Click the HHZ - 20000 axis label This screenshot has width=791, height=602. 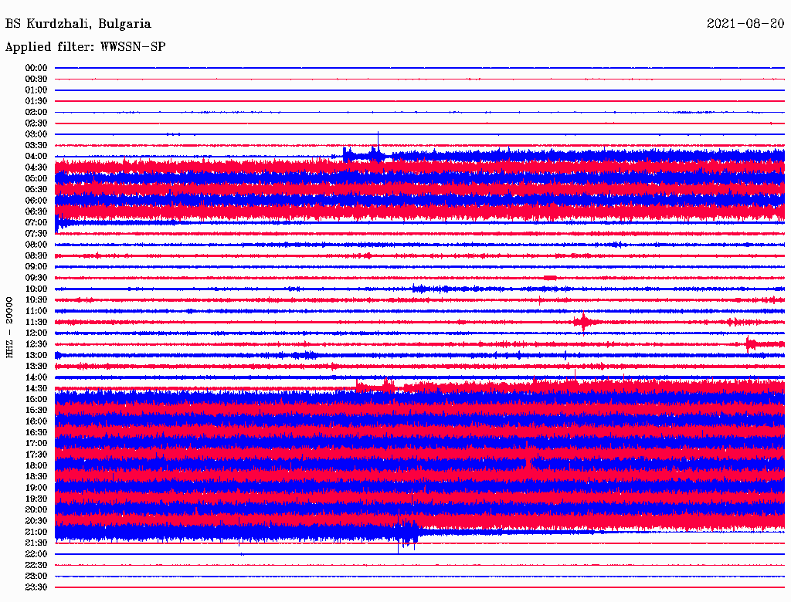click(x=9, y=328)
